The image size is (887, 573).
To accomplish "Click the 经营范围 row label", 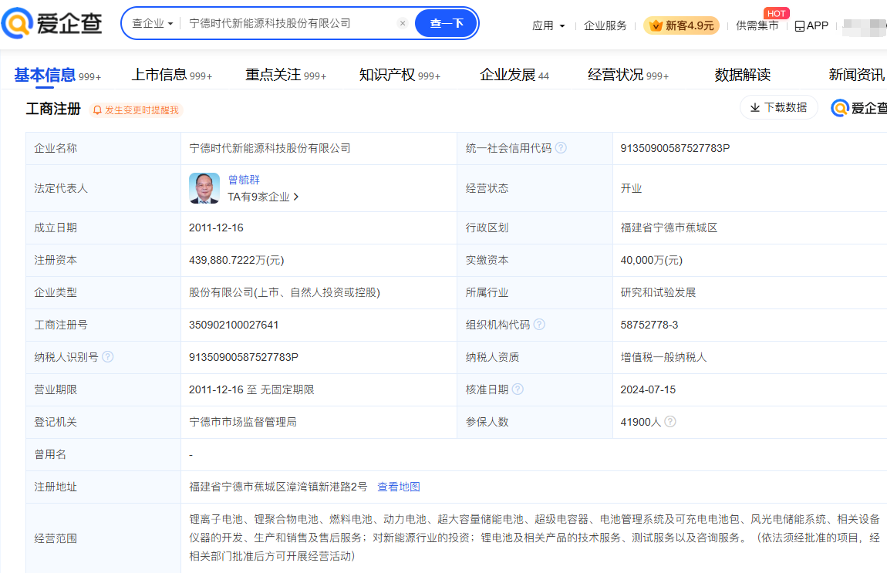I will [x=56, y=538].
